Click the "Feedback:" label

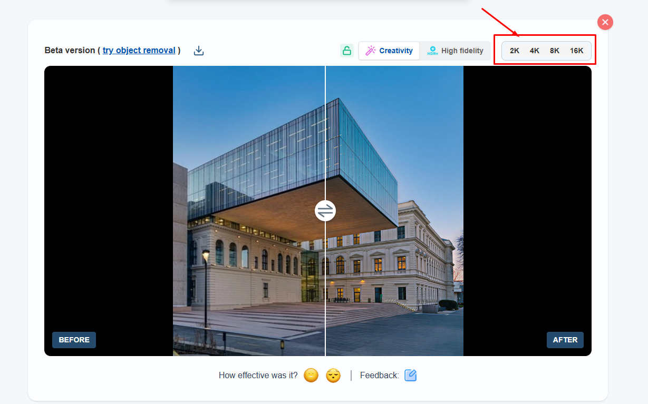pyautogui.click(x=380, y=376)
